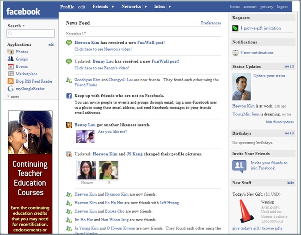Open the Networks dropdown arrow
This screenshot has width=301, height=235.
click(146, 7)
